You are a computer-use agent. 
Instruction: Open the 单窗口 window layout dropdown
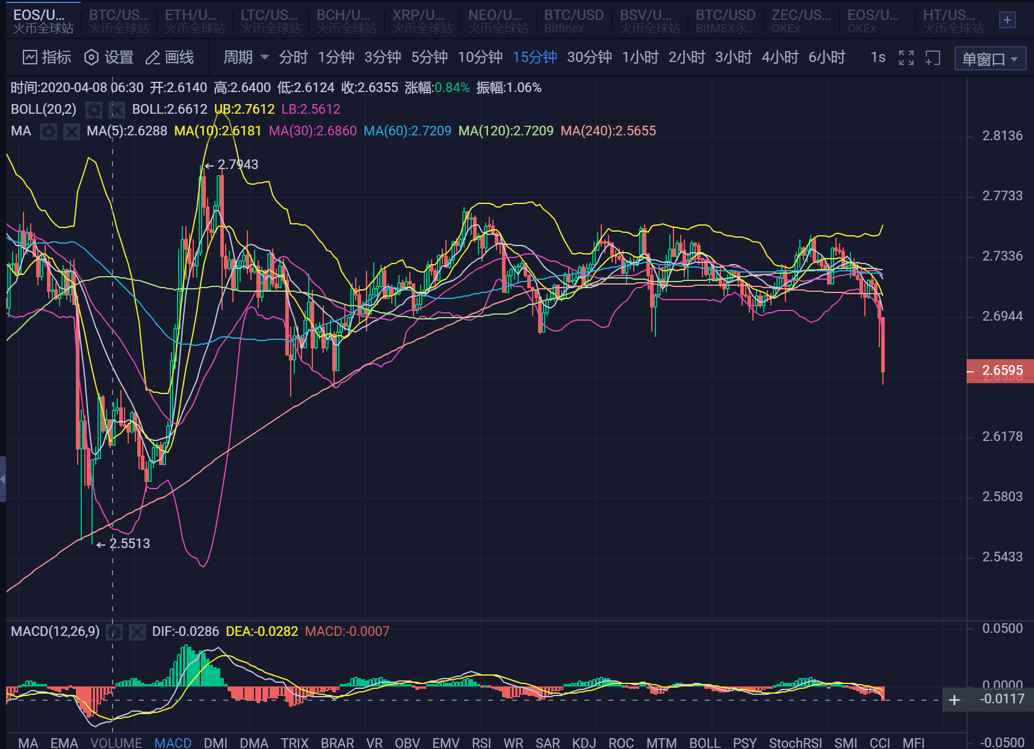[x=989, y=59]
